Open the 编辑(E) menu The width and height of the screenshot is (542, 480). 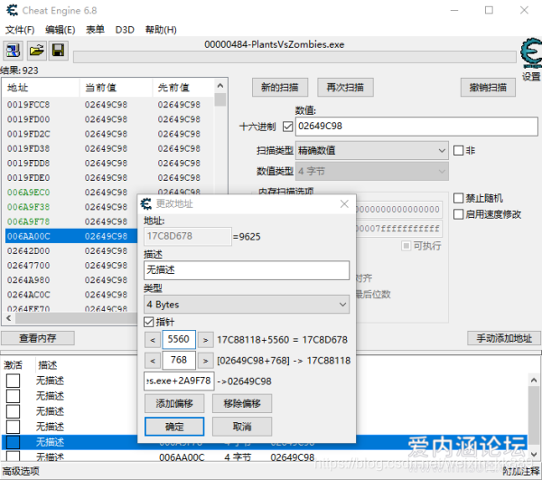(61, 30)
